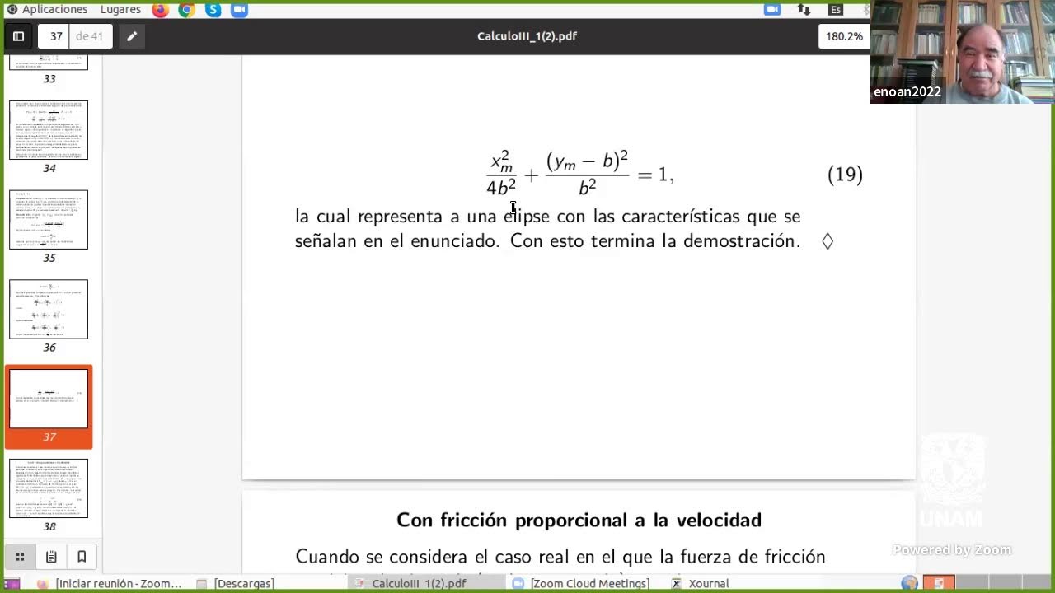Open the 180.2% zoom level selector
This screenshot has width=1055, height=593.
[x=843, y=36]
